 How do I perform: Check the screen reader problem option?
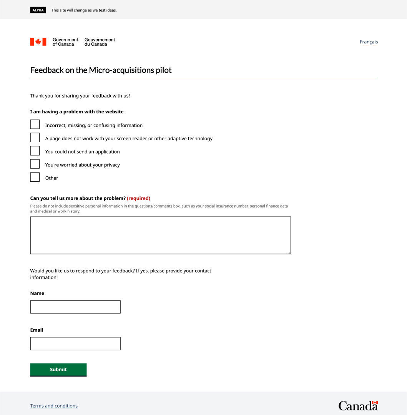[x=35, y=137]
